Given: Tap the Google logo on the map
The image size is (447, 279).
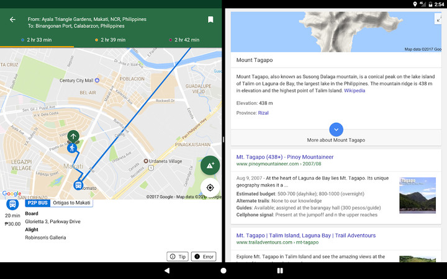Looking at the screenshot, I should (x=12, y=193).
